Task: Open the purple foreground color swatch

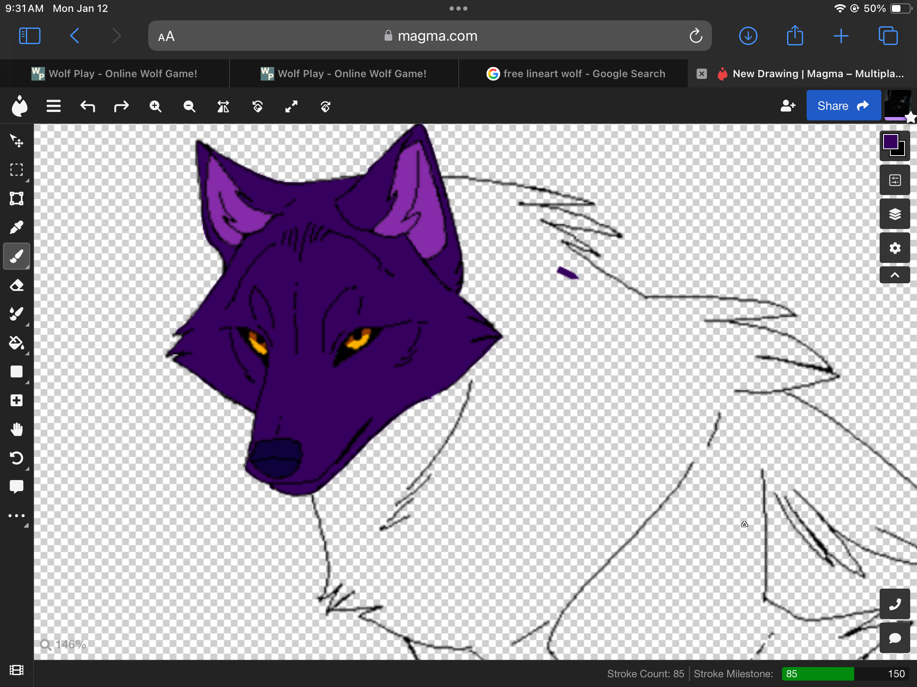Action: point(890,141)
